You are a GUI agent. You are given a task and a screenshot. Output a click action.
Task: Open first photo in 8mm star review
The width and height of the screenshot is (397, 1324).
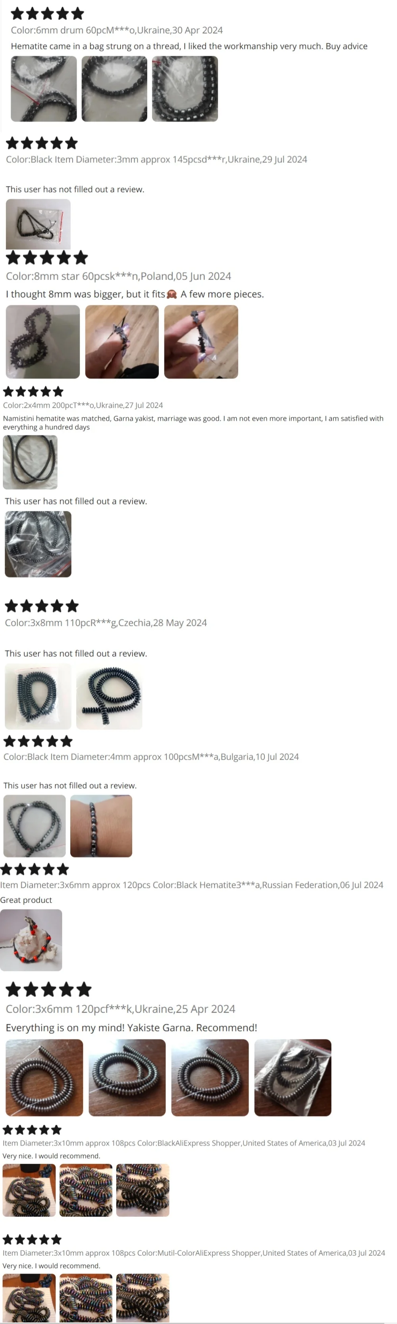(42, 342)
